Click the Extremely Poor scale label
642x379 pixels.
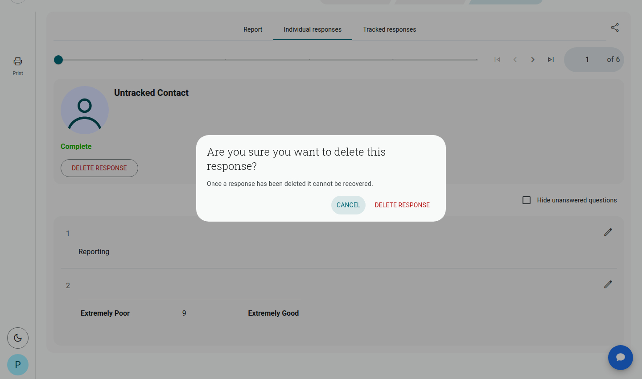(x=105, y=313)
